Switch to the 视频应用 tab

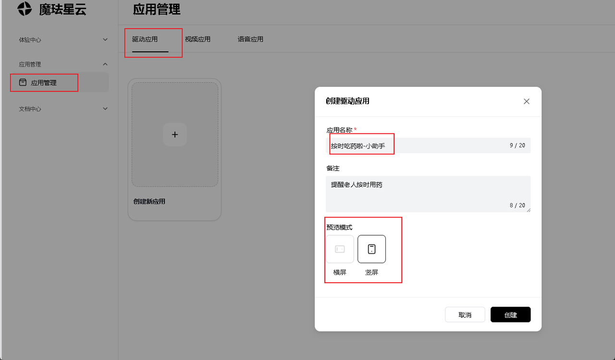click(x=198, y=39)
